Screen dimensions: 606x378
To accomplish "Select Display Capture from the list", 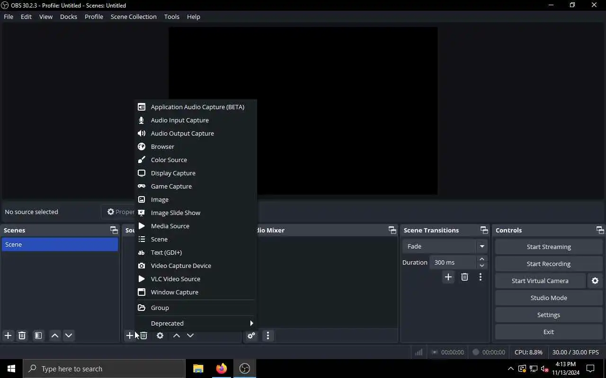I will (x=196, y=173).
